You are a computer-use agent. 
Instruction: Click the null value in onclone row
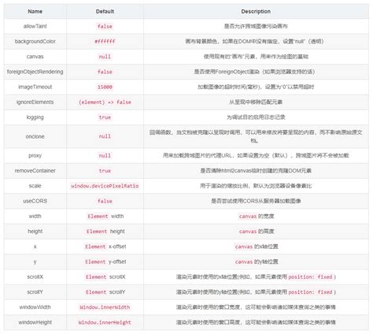(x=105, y=136)
